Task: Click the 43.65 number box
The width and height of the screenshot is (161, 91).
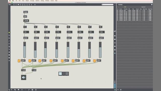Action: 26,21
